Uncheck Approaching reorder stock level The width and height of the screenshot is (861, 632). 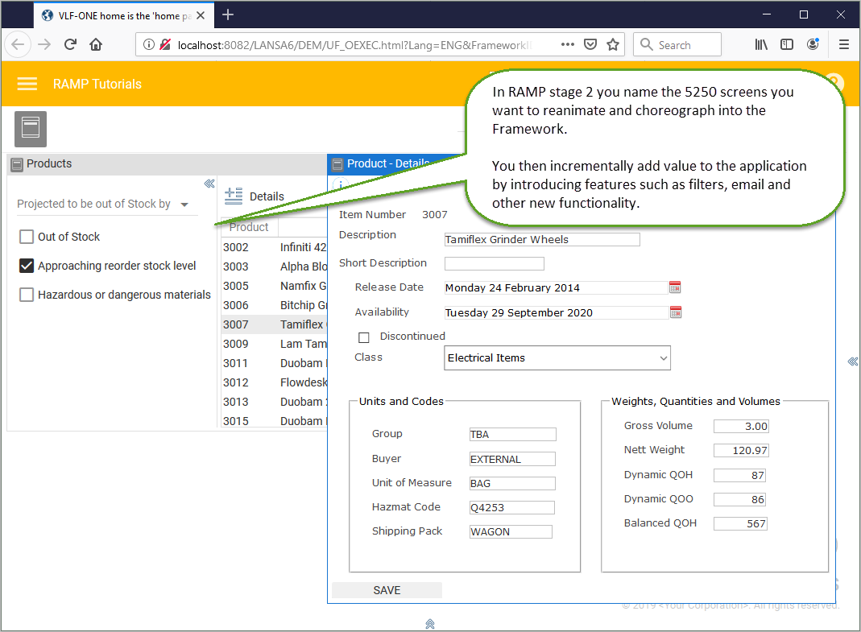coord(27,266)
